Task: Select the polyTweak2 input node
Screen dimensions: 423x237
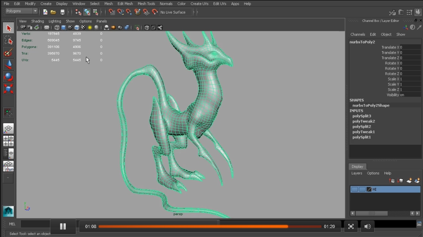Action: tap(363, 121)
